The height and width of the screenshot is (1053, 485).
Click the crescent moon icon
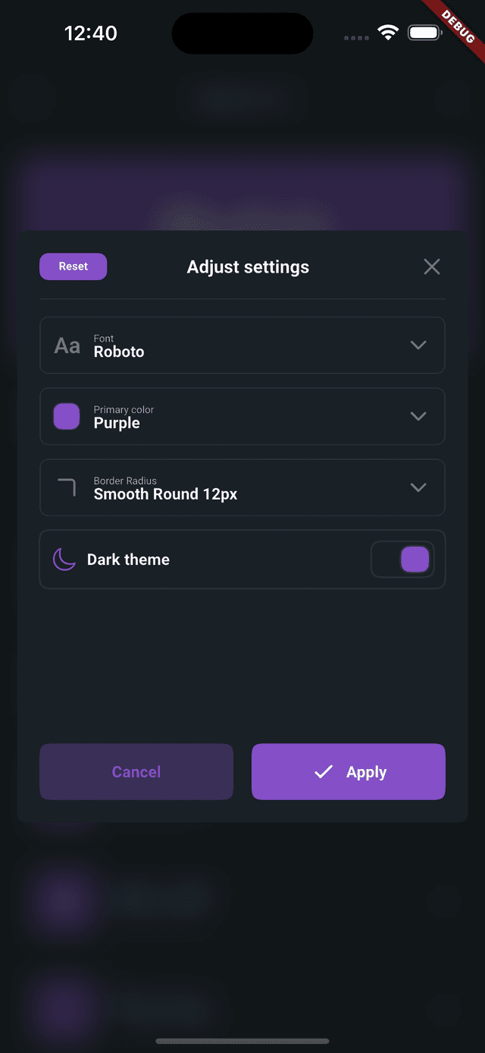(x=64, y=560)
